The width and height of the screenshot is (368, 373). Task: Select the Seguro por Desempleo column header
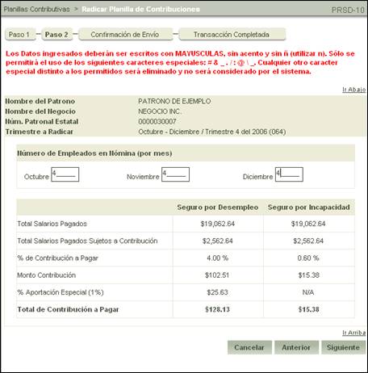pyautogui.click(x=218, y=207)
